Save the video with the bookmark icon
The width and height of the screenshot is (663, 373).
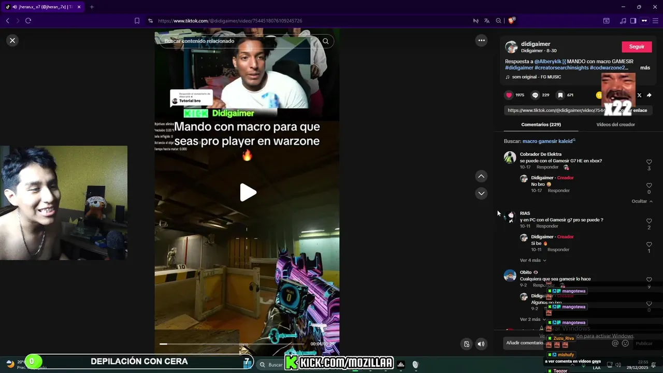[560, 95]
